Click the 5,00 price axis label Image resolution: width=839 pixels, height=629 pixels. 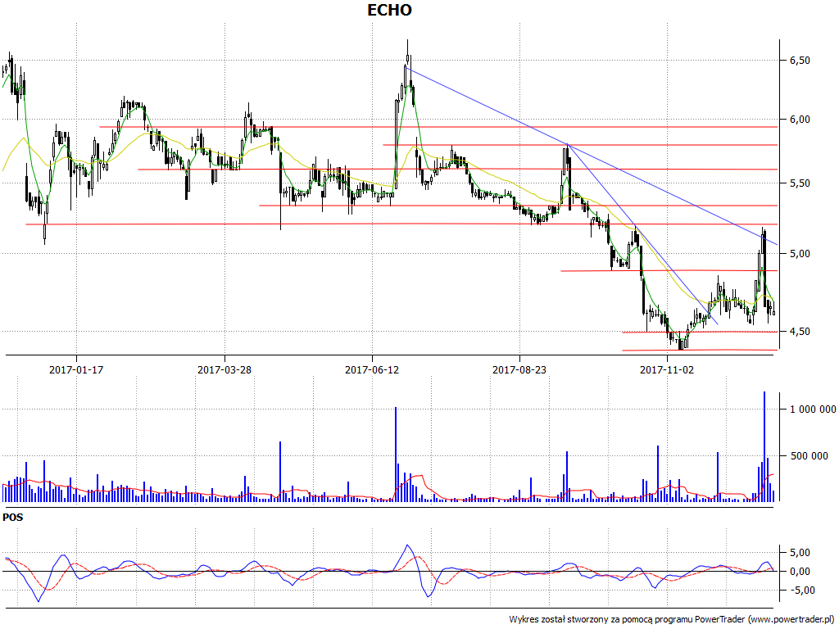tap(800, 254)
